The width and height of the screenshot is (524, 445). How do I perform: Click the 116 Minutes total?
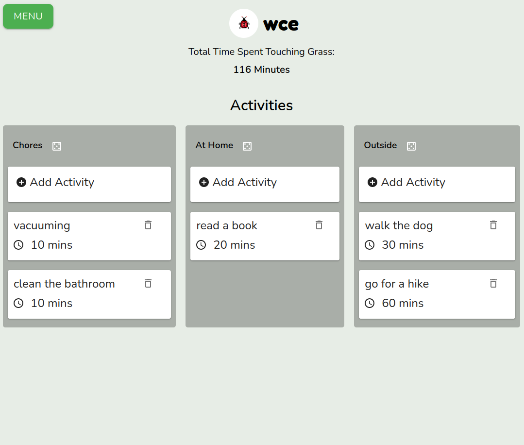point(261,69)
